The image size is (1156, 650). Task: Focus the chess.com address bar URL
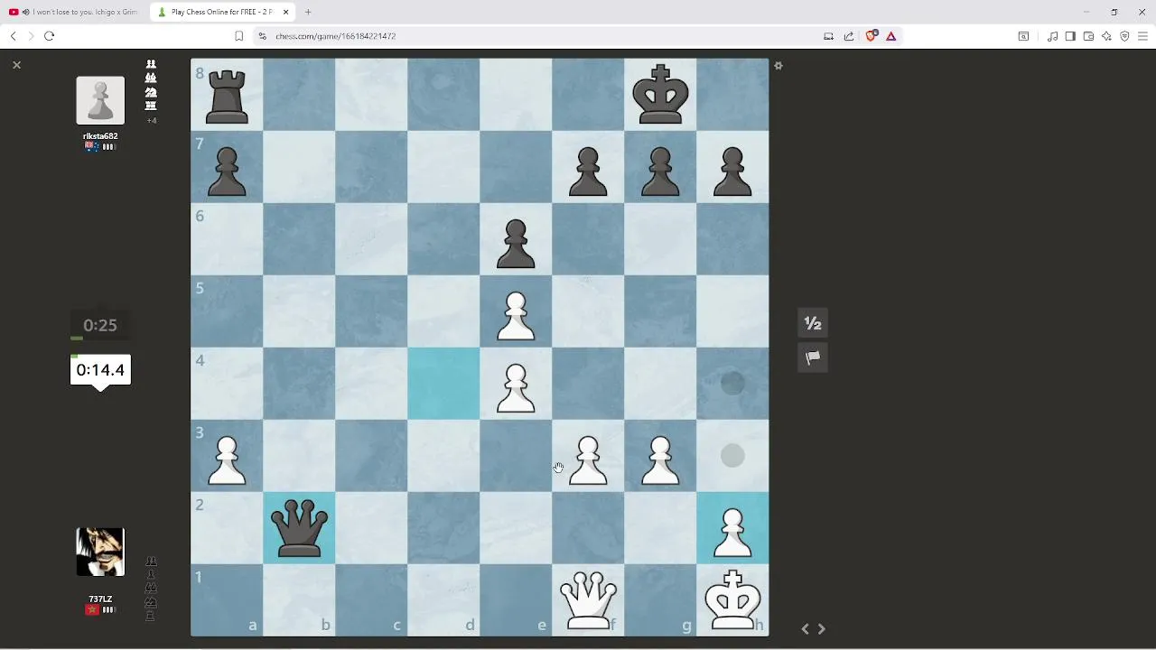click(336, 36)
